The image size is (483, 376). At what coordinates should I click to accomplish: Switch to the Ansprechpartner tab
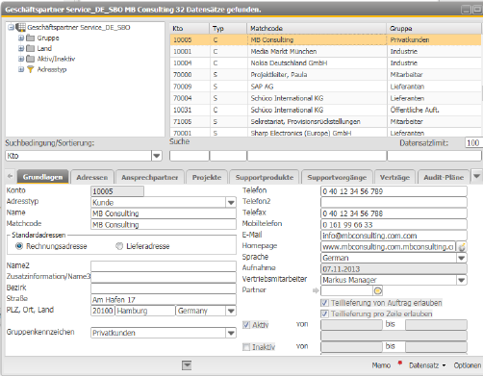click(x=150, y=177)
